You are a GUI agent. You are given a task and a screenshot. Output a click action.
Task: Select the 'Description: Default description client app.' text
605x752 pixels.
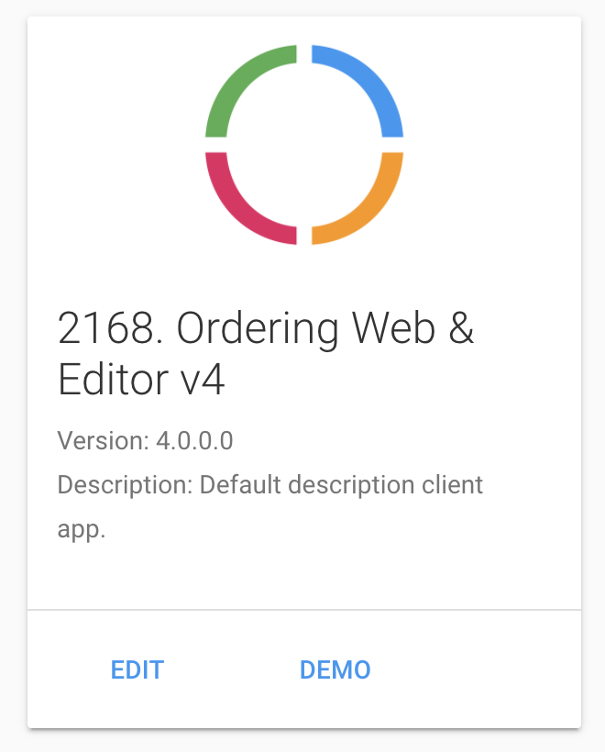(x=269, y=506)
